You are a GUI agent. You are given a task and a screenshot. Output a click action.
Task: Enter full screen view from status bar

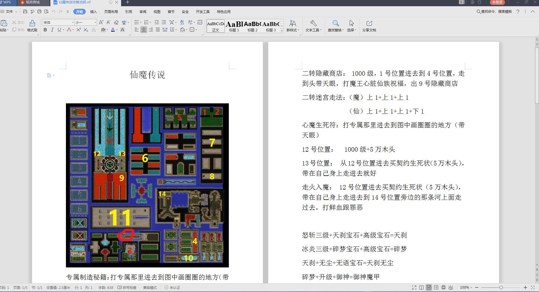[x=414, y=287]
